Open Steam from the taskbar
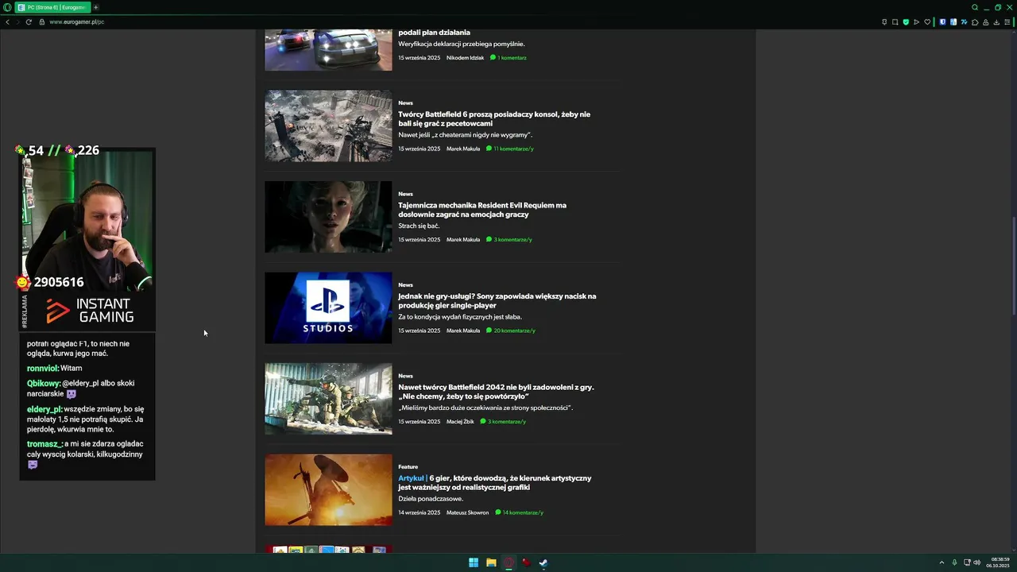 pos(543,562)
